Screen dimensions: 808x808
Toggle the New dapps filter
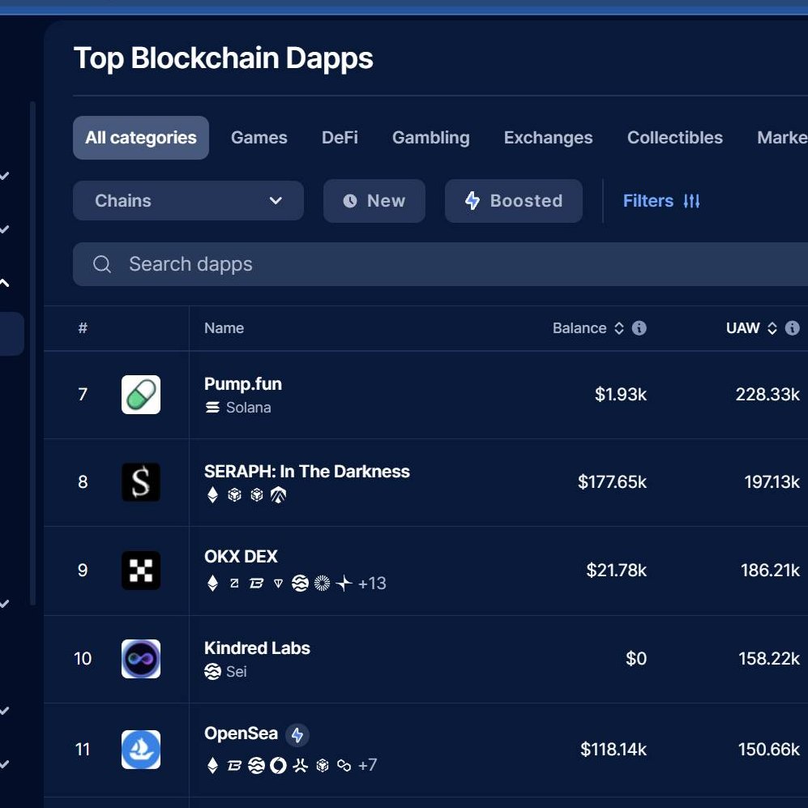[374, 201]
